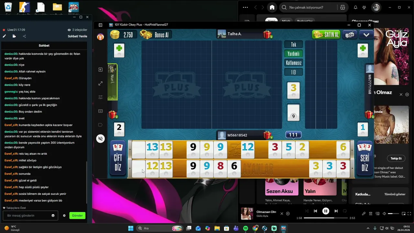
Task: Select the green clover tile at top right
Action: [363, 50]
